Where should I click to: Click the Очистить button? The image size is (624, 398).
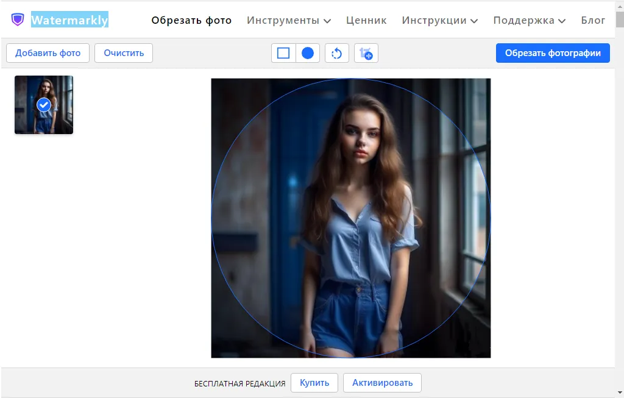click(124, 53)
